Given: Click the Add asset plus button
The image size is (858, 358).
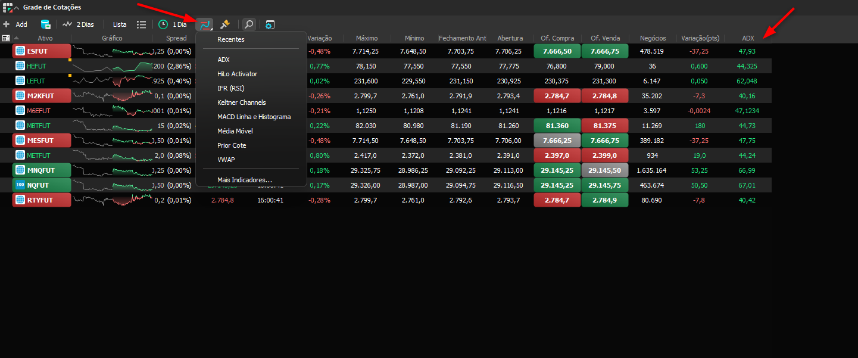Looking at the screenshot, I should [7, 24].
